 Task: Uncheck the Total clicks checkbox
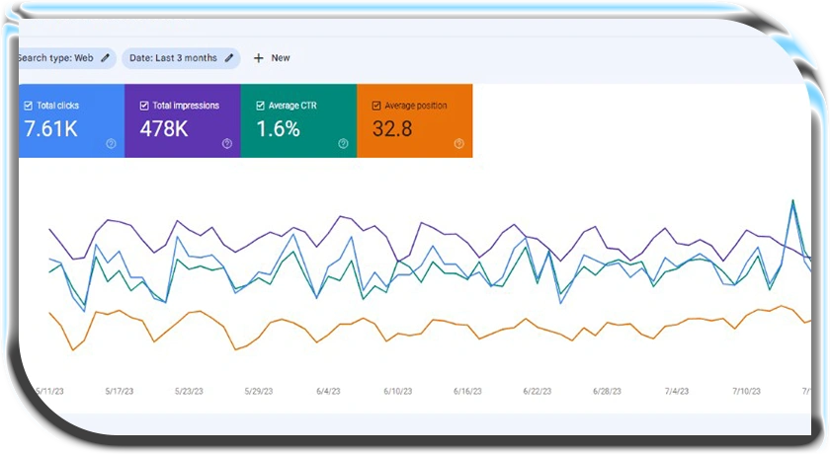click(28, 106)
